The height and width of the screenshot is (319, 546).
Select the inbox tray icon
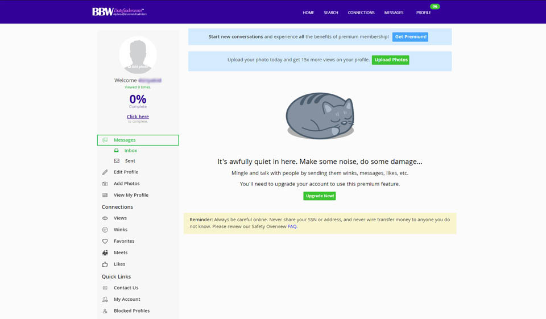pyautogui.click(x=117, y=151)
